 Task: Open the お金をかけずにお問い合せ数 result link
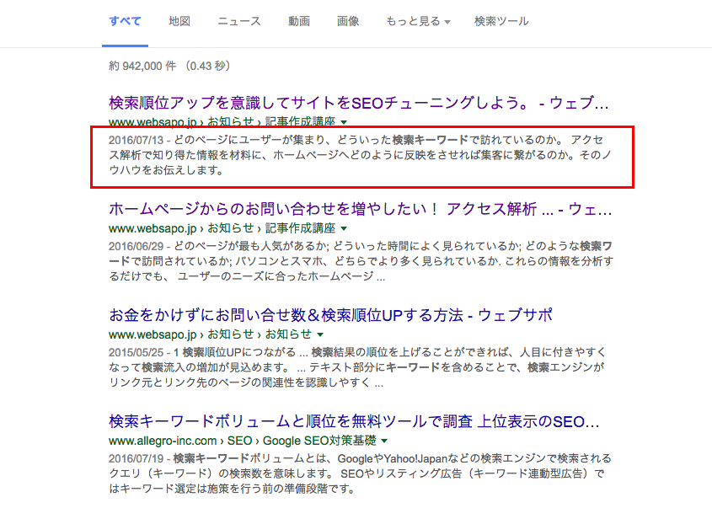[330, 315]
